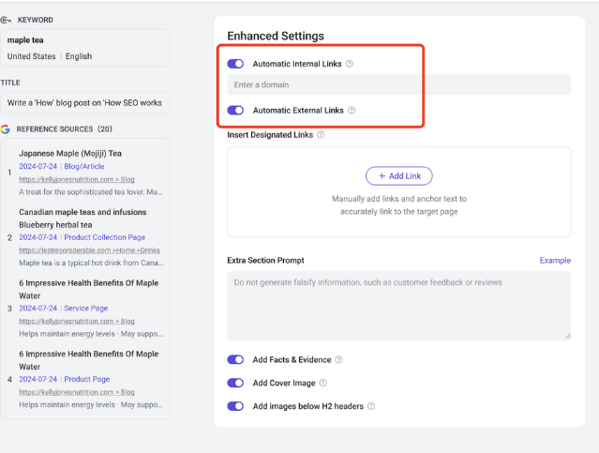
Task: Click help icon beside Add Cover Image
Action: click(x=323, y=384)
